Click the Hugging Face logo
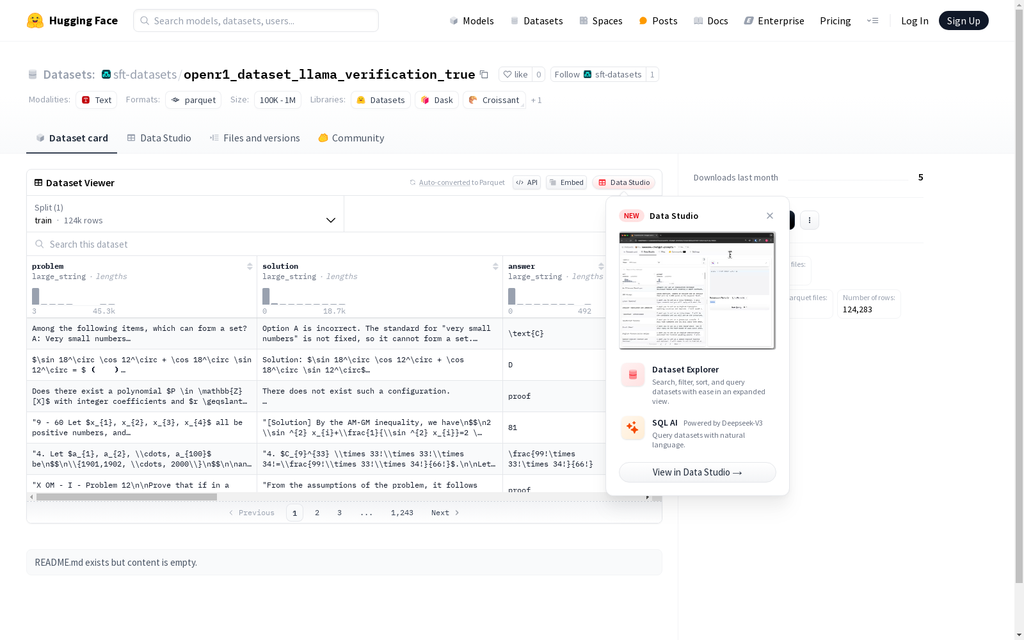This screenshot has width=1024, height=640. pos(72,20)
